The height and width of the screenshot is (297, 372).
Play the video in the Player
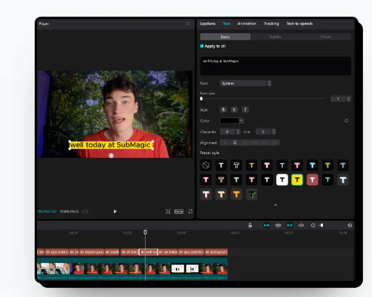115,212
